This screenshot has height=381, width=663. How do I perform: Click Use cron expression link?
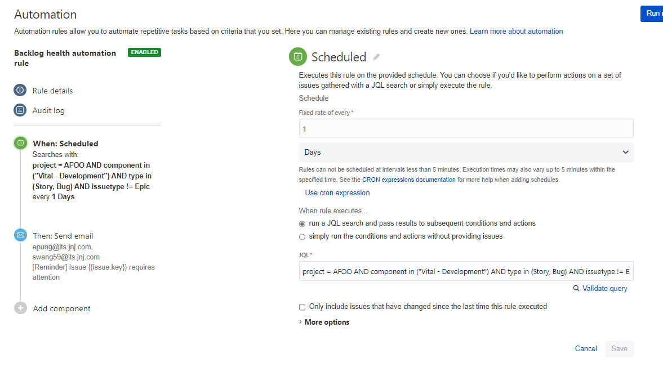point(337,192)
